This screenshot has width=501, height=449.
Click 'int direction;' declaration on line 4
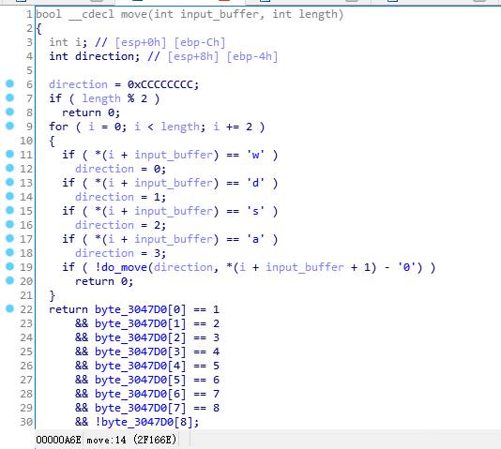(x=95, y=56)
